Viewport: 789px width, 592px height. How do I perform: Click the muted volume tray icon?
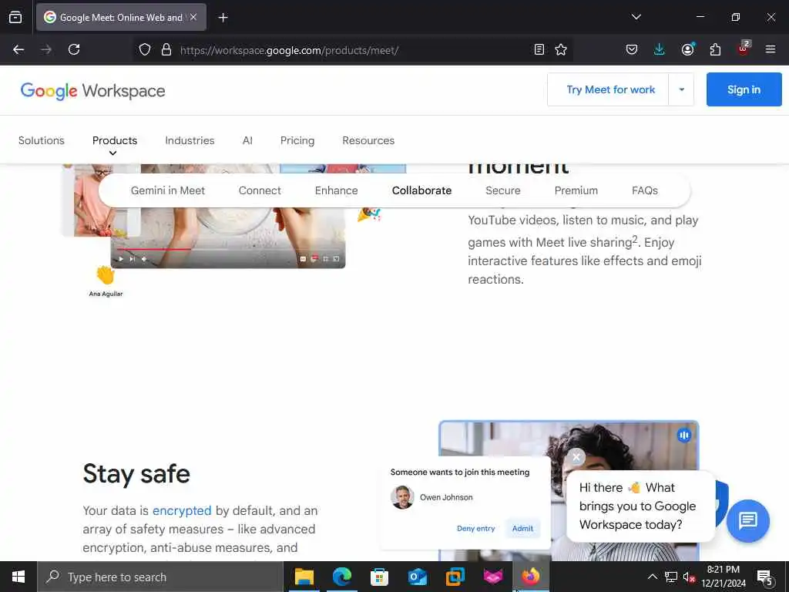[689, 577]
